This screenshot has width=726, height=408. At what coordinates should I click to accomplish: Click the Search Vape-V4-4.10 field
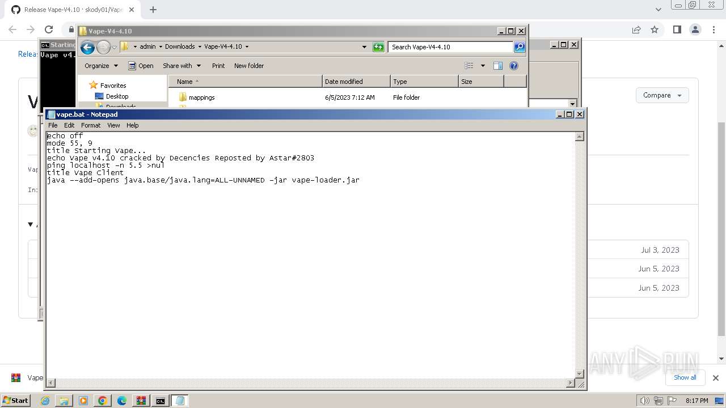pyautogui.click(x=451, y=47)
